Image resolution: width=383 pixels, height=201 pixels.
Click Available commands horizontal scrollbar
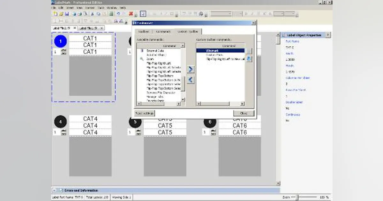(159, 104)
